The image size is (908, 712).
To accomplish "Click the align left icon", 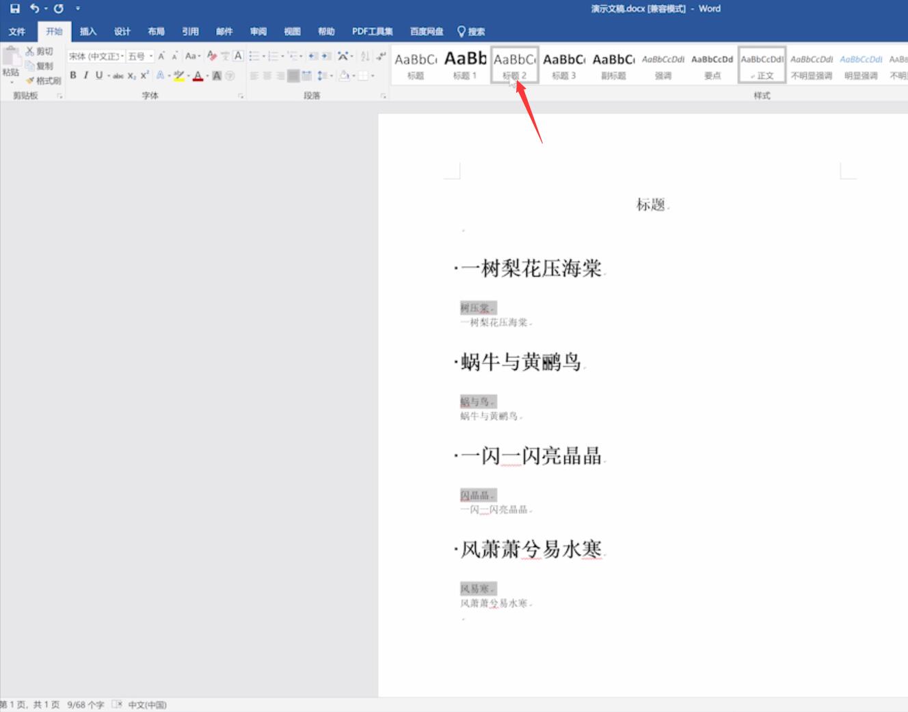I will [254, 75].
